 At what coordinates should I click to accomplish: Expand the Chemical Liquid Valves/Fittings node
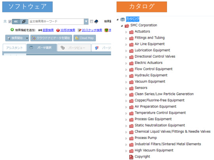126,132
